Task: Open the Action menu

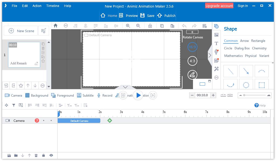Action: 37,6
